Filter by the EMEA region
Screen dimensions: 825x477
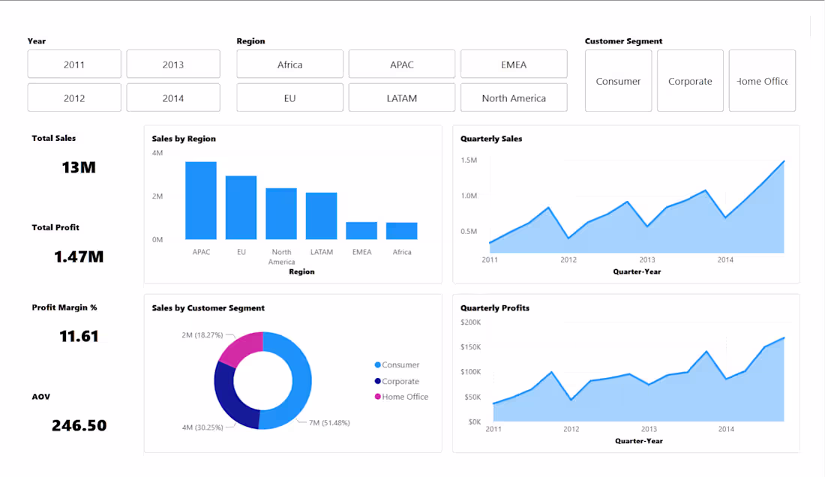pyautogui.click(x=514, y=64)
